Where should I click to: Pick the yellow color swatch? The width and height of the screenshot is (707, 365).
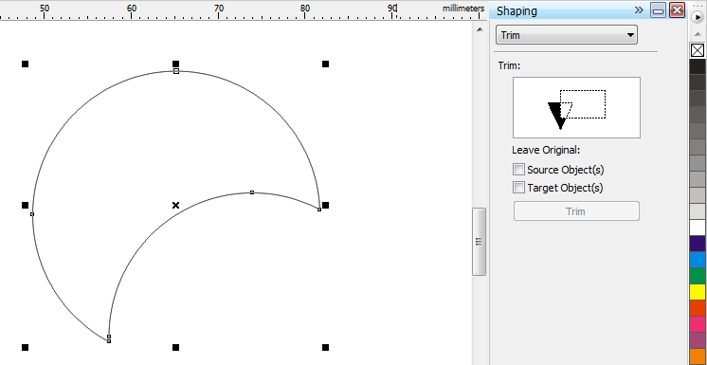(698, 291)
